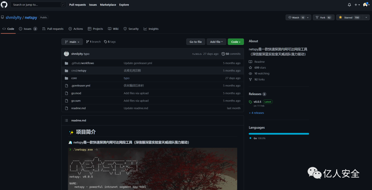Open the notifications bell
The image size is (372, 190).
click(x=349, y=5)
